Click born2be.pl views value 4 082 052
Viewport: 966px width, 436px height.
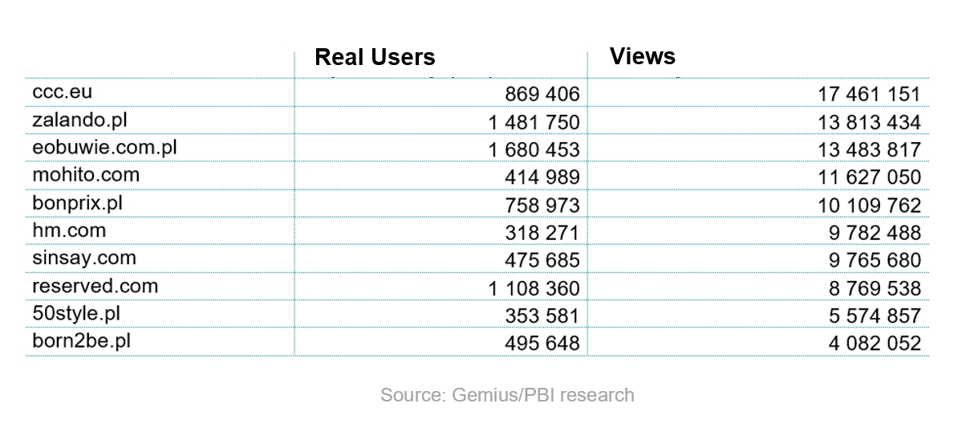tap(875, 344)
